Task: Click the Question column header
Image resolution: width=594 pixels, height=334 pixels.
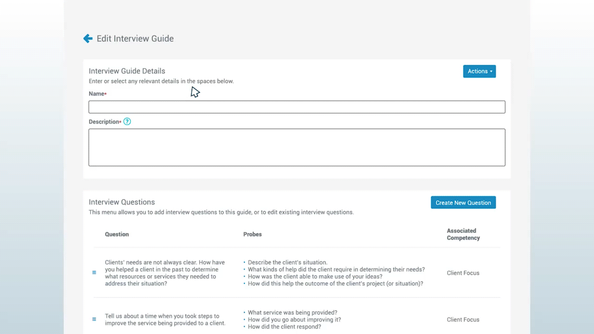Action: coord(117,234)
